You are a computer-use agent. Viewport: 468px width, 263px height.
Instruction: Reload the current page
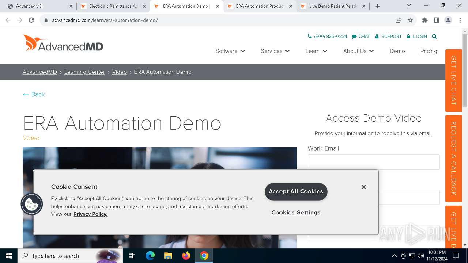[x=31, y=20]
